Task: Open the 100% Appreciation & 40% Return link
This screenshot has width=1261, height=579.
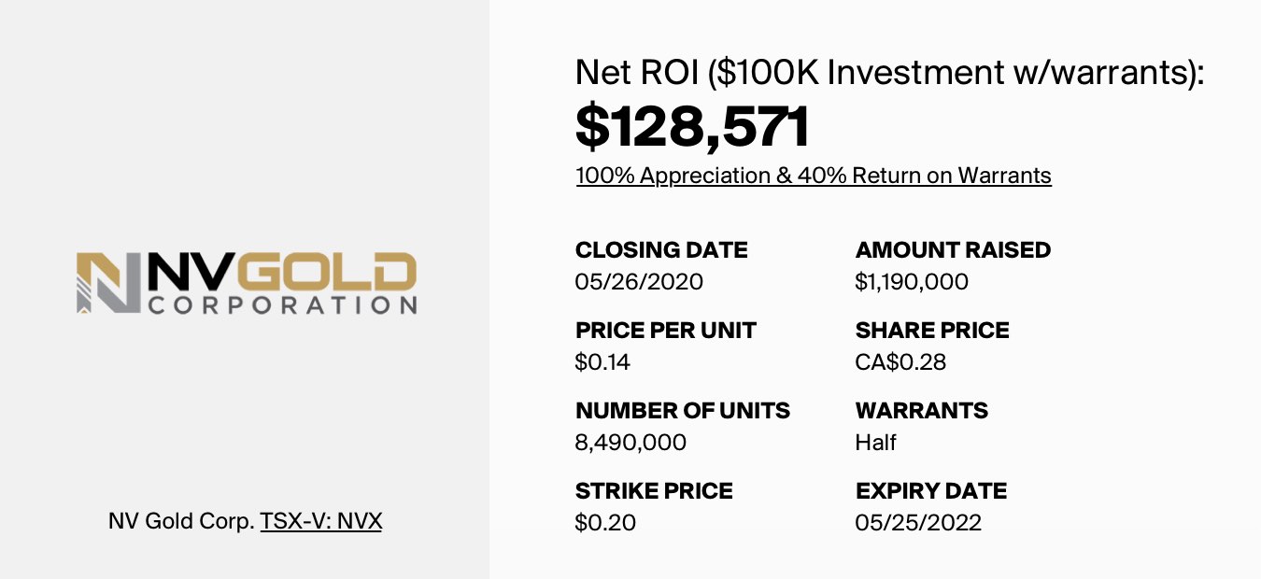Action: point(813,176)
